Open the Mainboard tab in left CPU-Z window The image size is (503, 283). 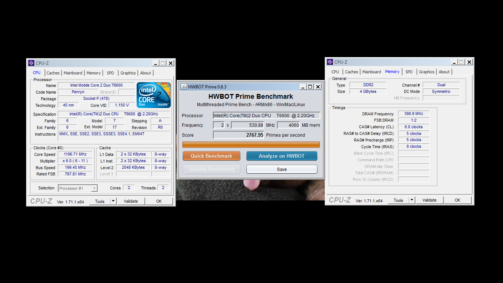click(73, 73)
